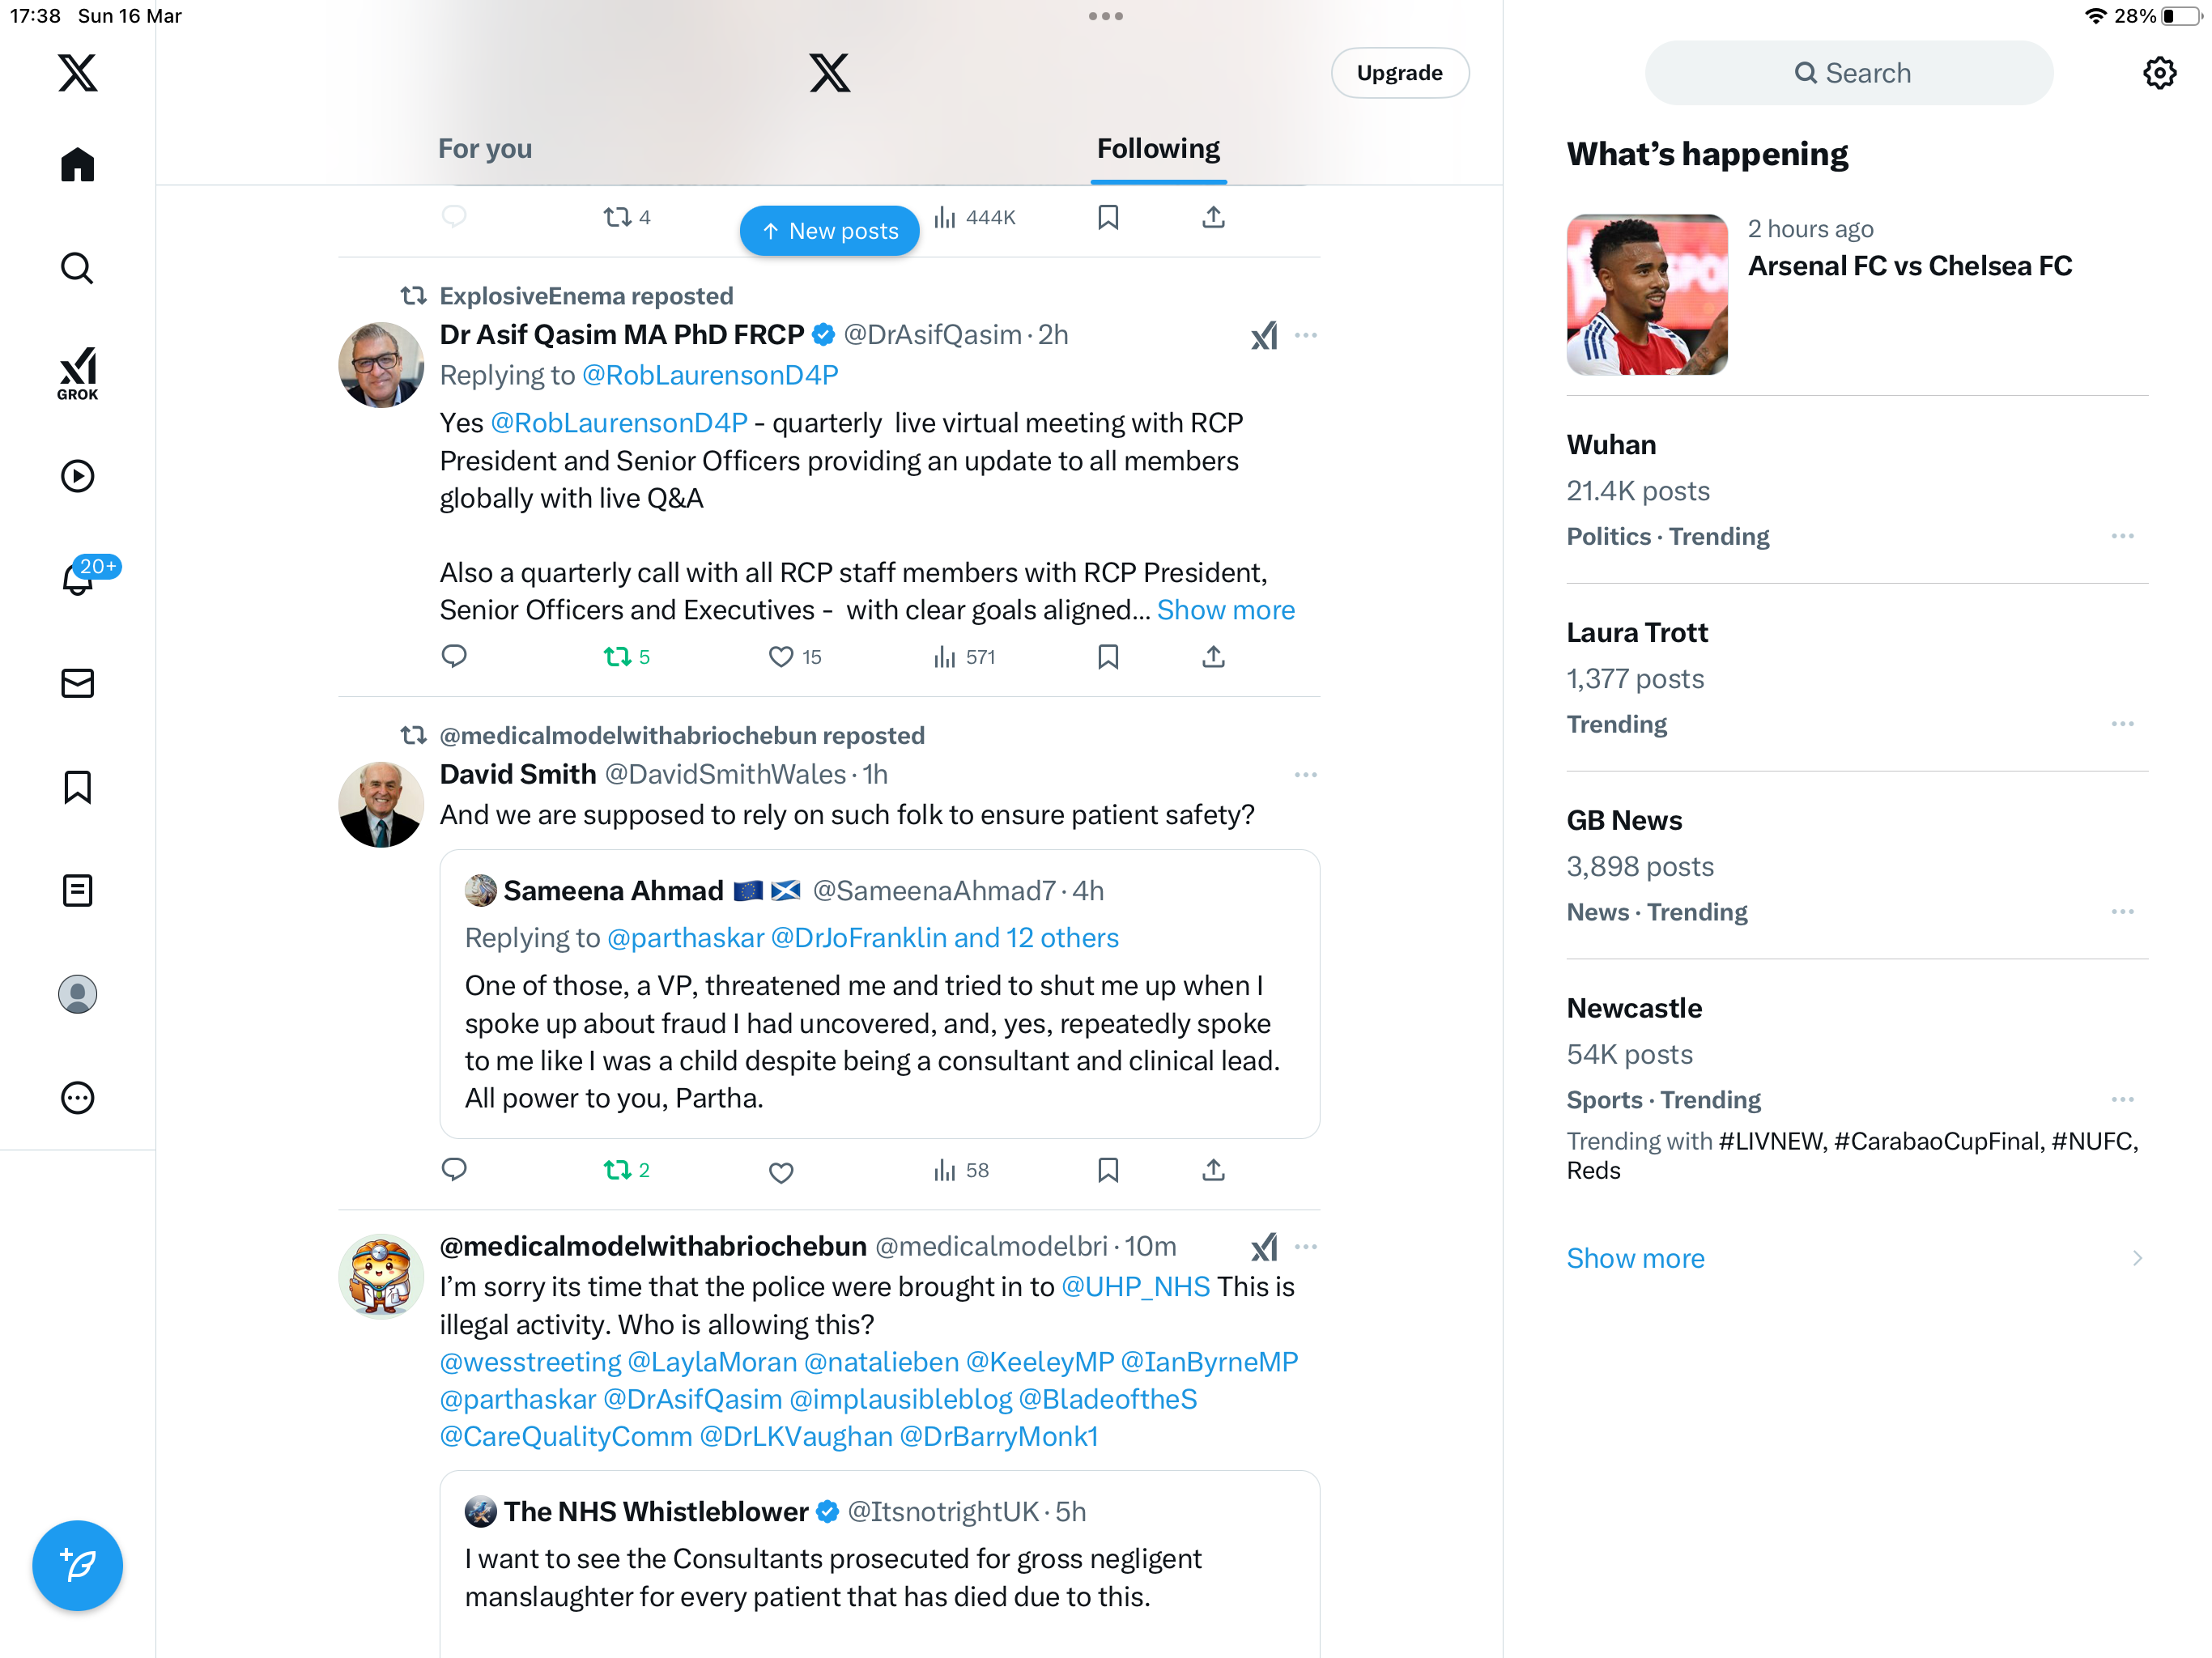2212x1658 pixels.
Task: Open direct messages envelope icon
Action: pos(77,683)
